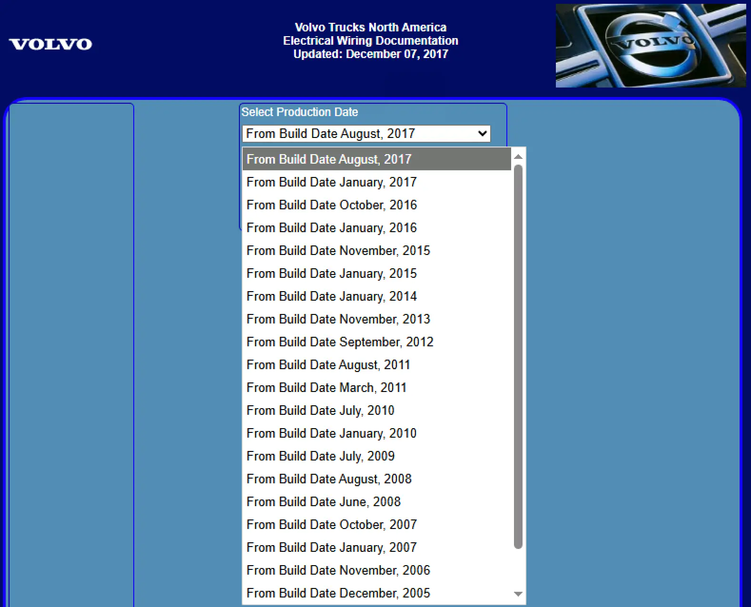
Task: Select From Build Date January, 2007
Action: 376,547
